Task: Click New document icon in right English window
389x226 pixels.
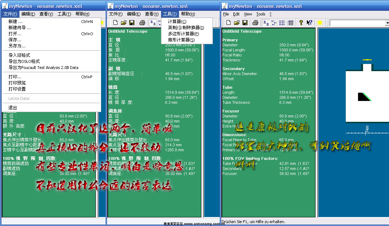Action: (228, 23)
